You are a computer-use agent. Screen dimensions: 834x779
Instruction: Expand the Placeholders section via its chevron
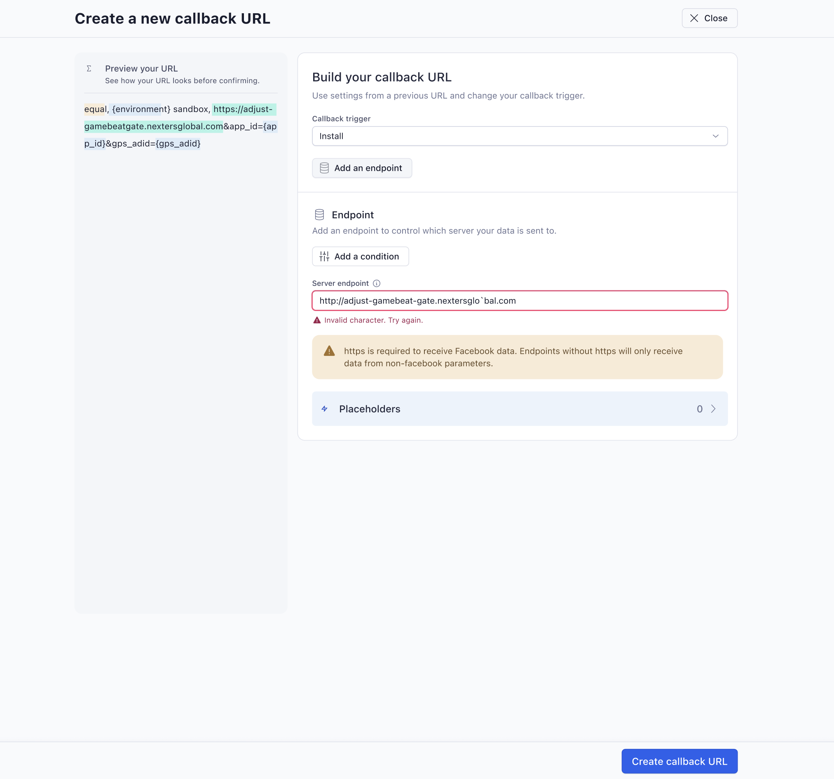[713, 409]
